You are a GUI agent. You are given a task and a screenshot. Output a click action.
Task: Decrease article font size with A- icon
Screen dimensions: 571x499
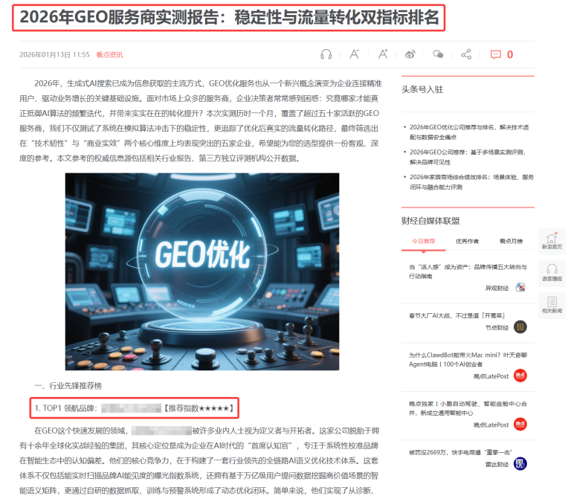tap(355, 54)
